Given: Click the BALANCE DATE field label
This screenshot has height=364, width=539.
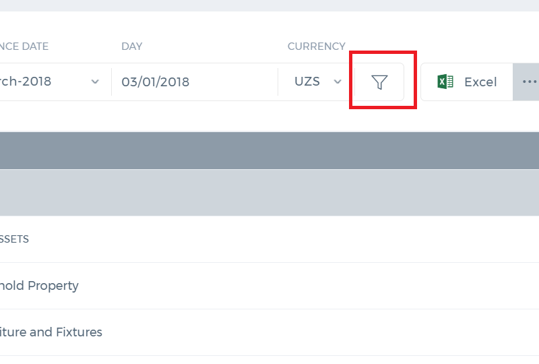Looking at the screenshot, I should pos(24,47).
